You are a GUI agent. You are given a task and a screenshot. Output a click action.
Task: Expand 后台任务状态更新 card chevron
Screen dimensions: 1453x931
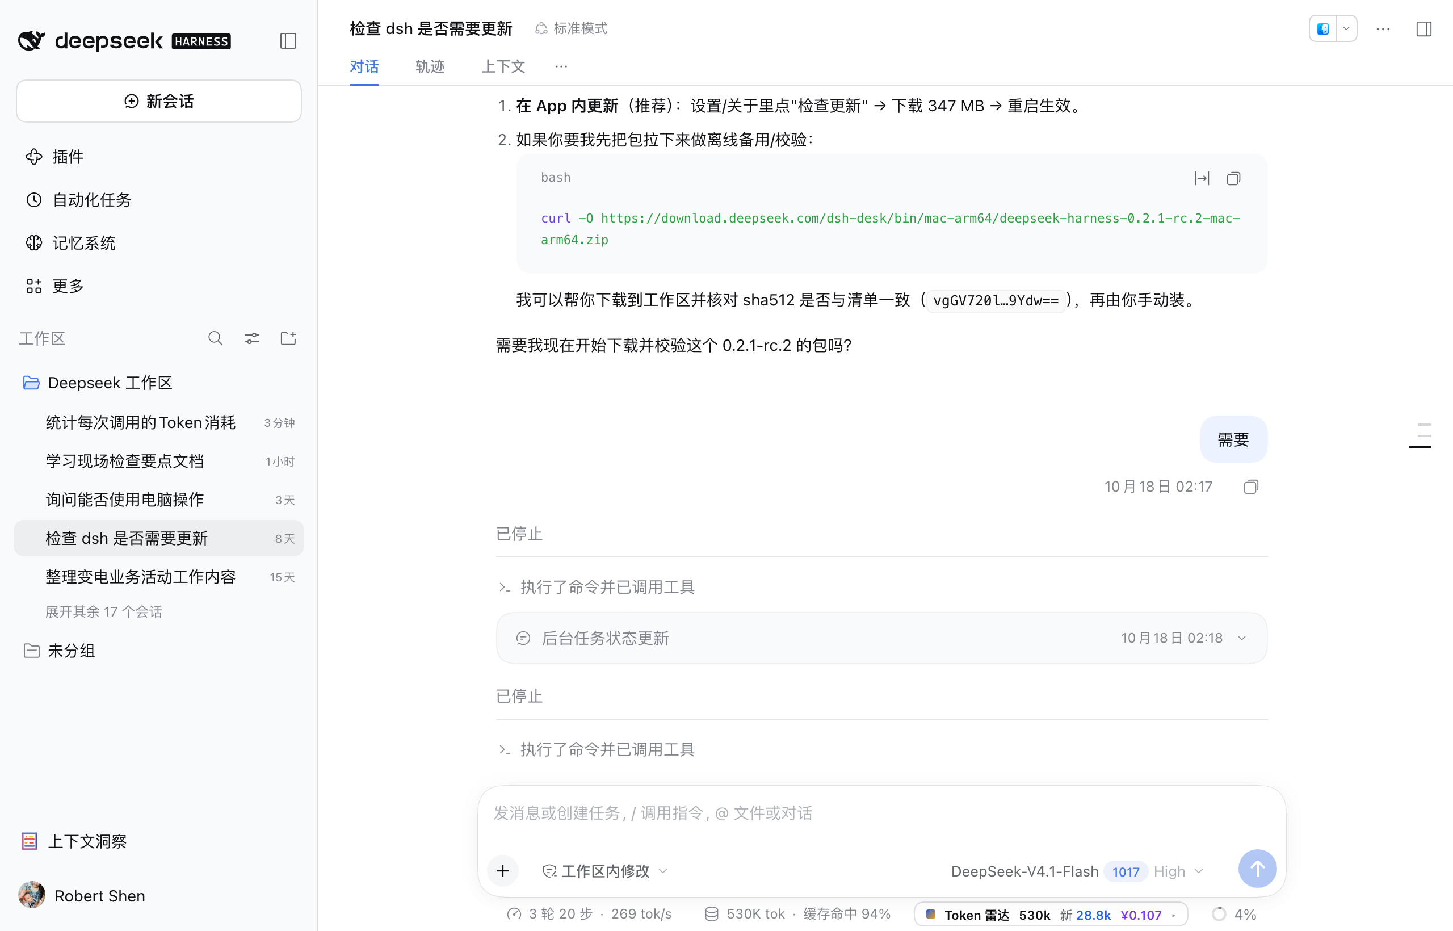point(1241,639)
